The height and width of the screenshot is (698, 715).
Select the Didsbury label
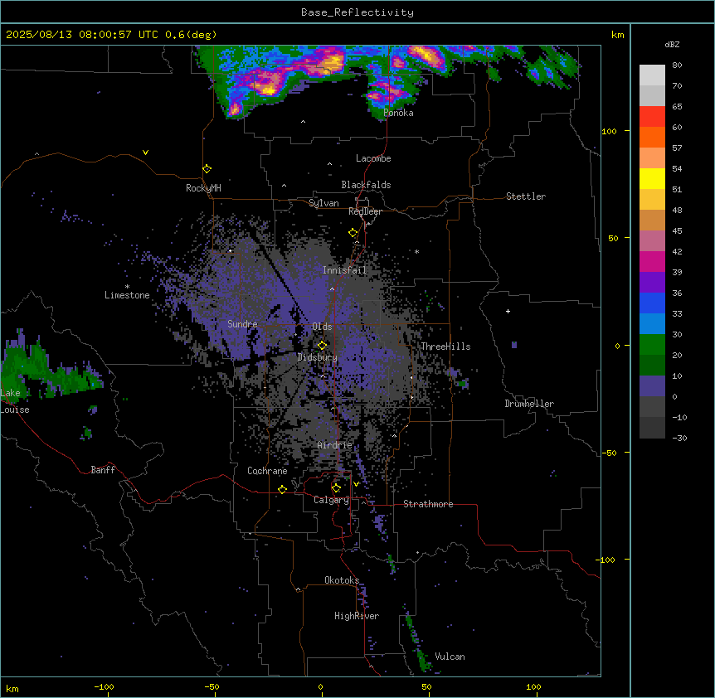pyautogui.click(x=318, y=357)
